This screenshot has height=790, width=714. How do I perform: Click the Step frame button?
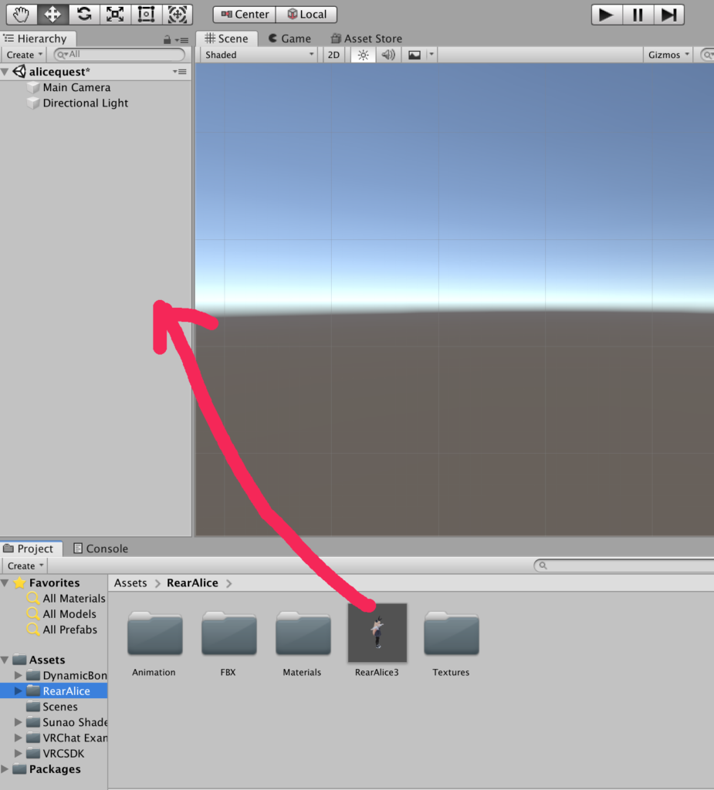click(668, 14)
